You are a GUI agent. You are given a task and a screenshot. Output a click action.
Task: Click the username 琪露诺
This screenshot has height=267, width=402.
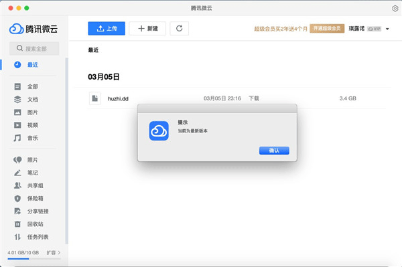tap(356, 29)
